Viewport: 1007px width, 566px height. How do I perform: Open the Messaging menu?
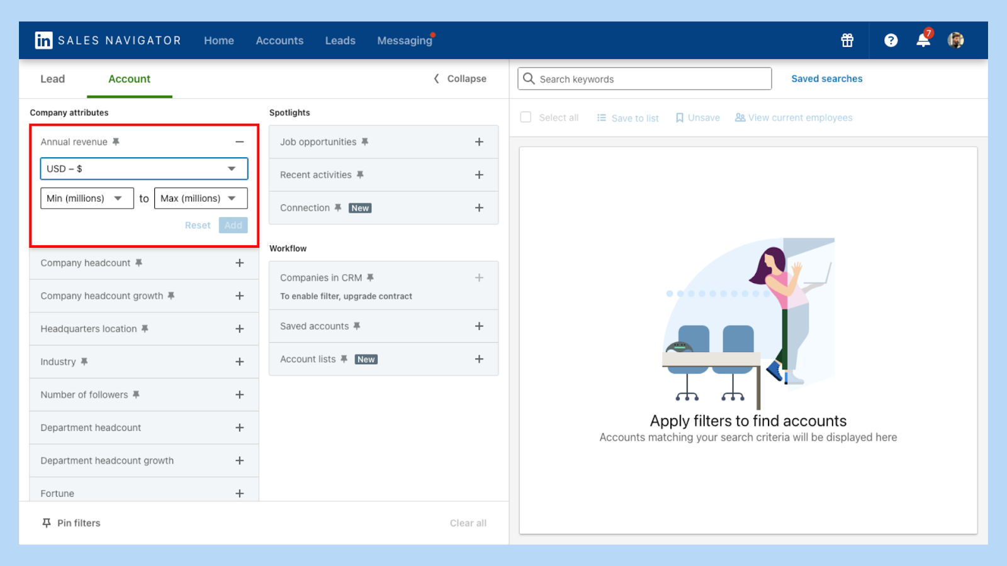coord(405,40)
